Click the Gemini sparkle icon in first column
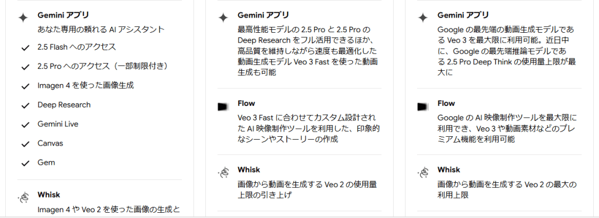The height and width of the screenshot is (218, 599). [x=23, y=18]
